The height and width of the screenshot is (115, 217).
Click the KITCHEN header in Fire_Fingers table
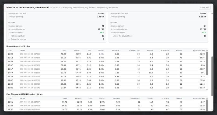click(165, 98)
